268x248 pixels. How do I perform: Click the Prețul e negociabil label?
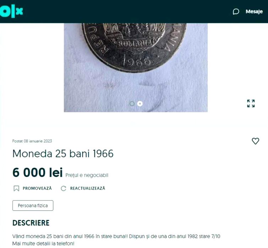coord(87,175)
